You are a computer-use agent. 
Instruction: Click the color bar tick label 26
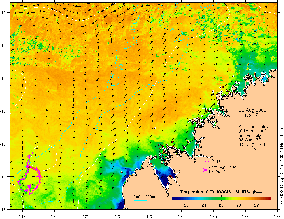tap(239, 205)
